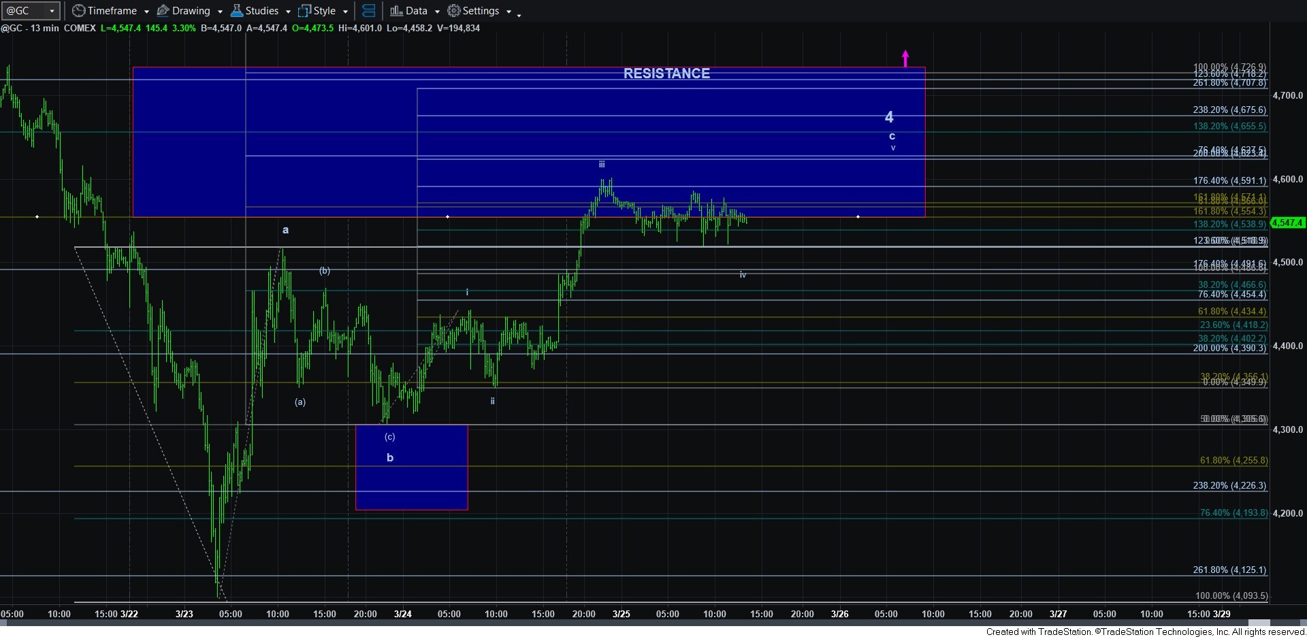Click the green 4,547.4 current price tag
1307x637 pixels.
coord(1287,223)
